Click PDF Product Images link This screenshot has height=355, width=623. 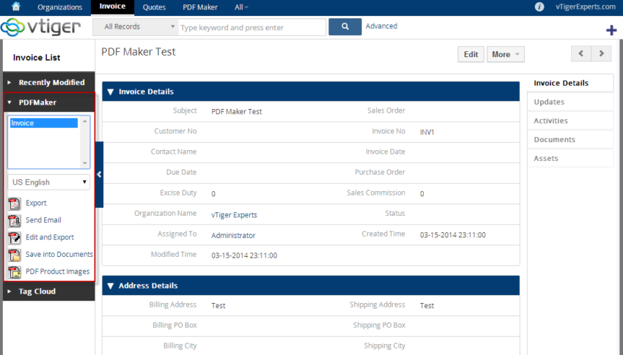click(58, 272)
